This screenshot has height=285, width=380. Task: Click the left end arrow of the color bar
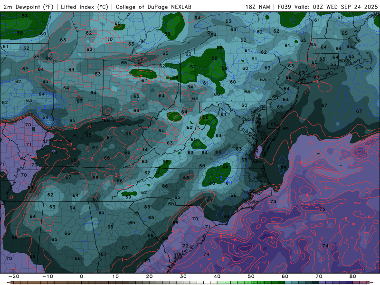click(x=9, y=283)
